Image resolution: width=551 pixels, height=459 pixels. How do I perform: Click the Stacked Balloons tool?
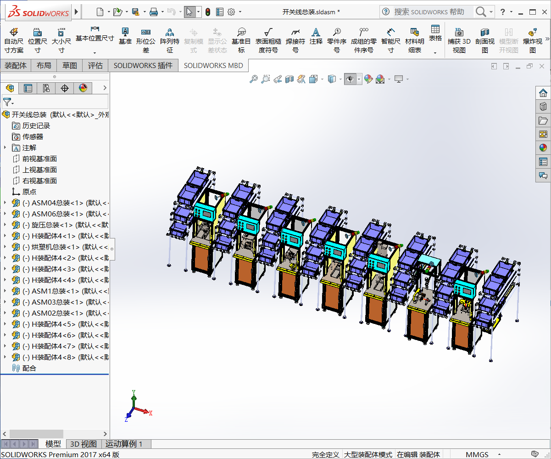coord(364,40)
